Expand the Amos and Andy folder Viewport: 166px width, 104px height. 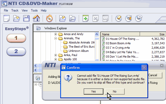coord(56,34)
